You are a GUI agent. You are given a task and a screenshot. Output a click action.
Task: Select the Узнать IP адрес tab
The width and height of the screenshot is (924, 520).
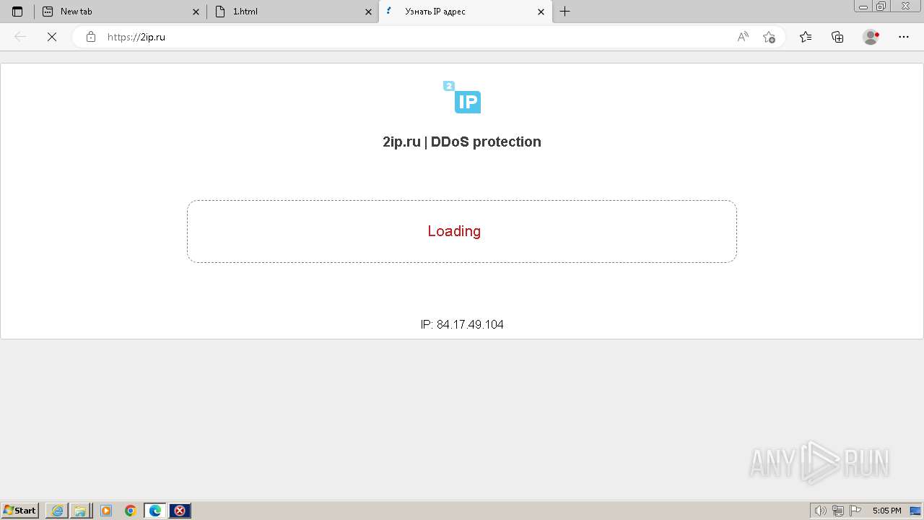tap(466, 12)
